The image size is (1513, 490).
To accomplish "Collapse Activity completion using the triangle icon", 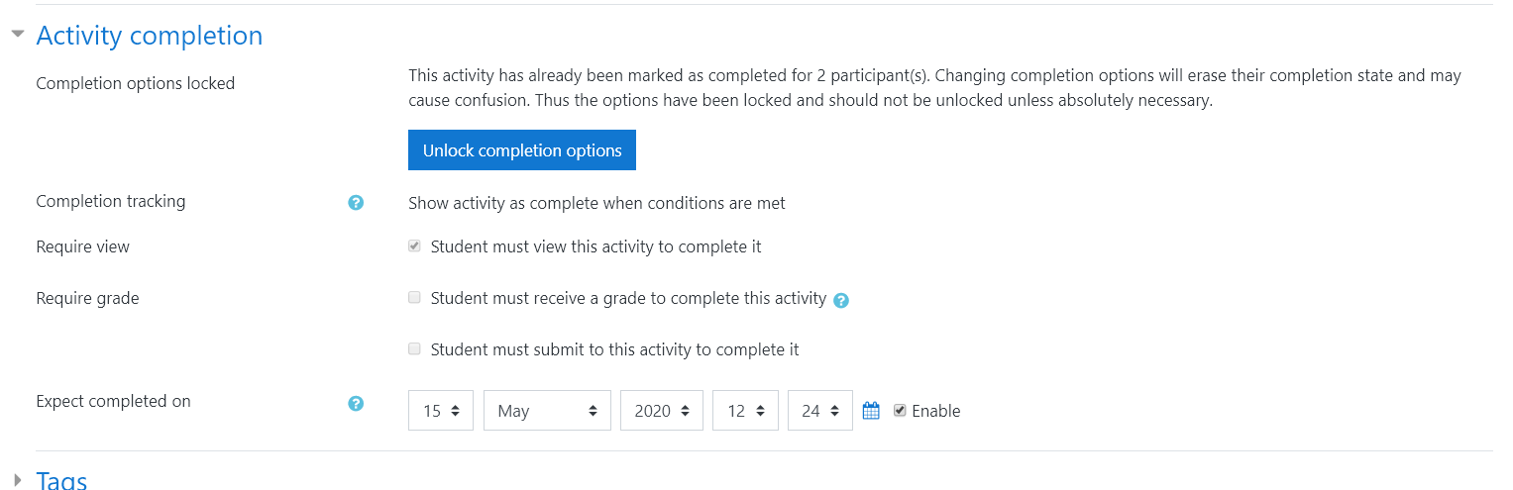I will (17, 34).
